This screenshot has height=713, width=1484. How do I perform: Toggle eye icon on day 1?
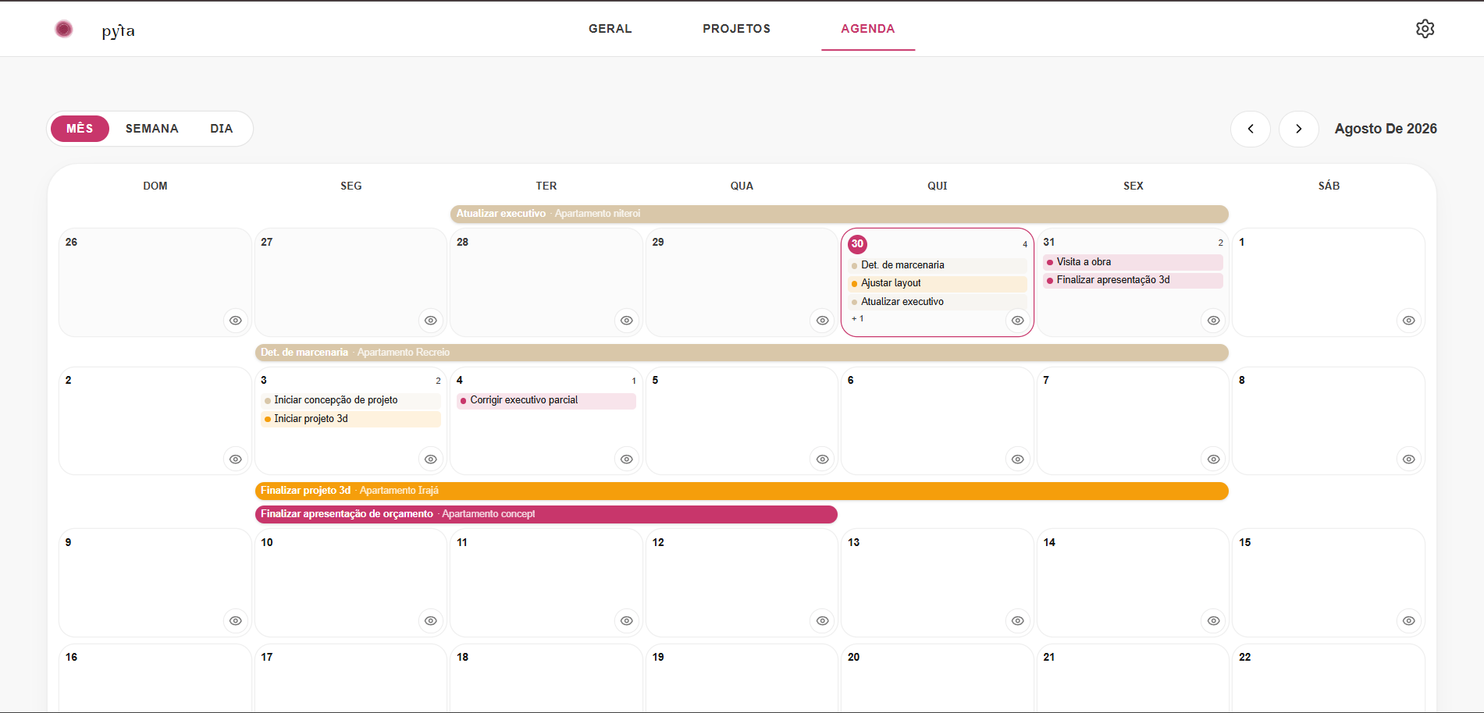click(1409, 321)
